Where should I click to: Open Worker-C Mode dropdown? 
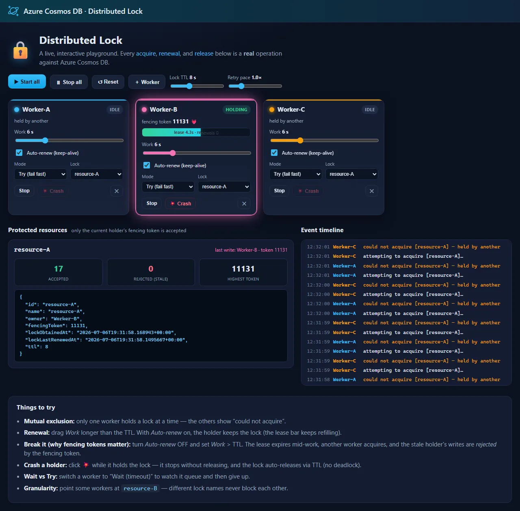[296, 174]
